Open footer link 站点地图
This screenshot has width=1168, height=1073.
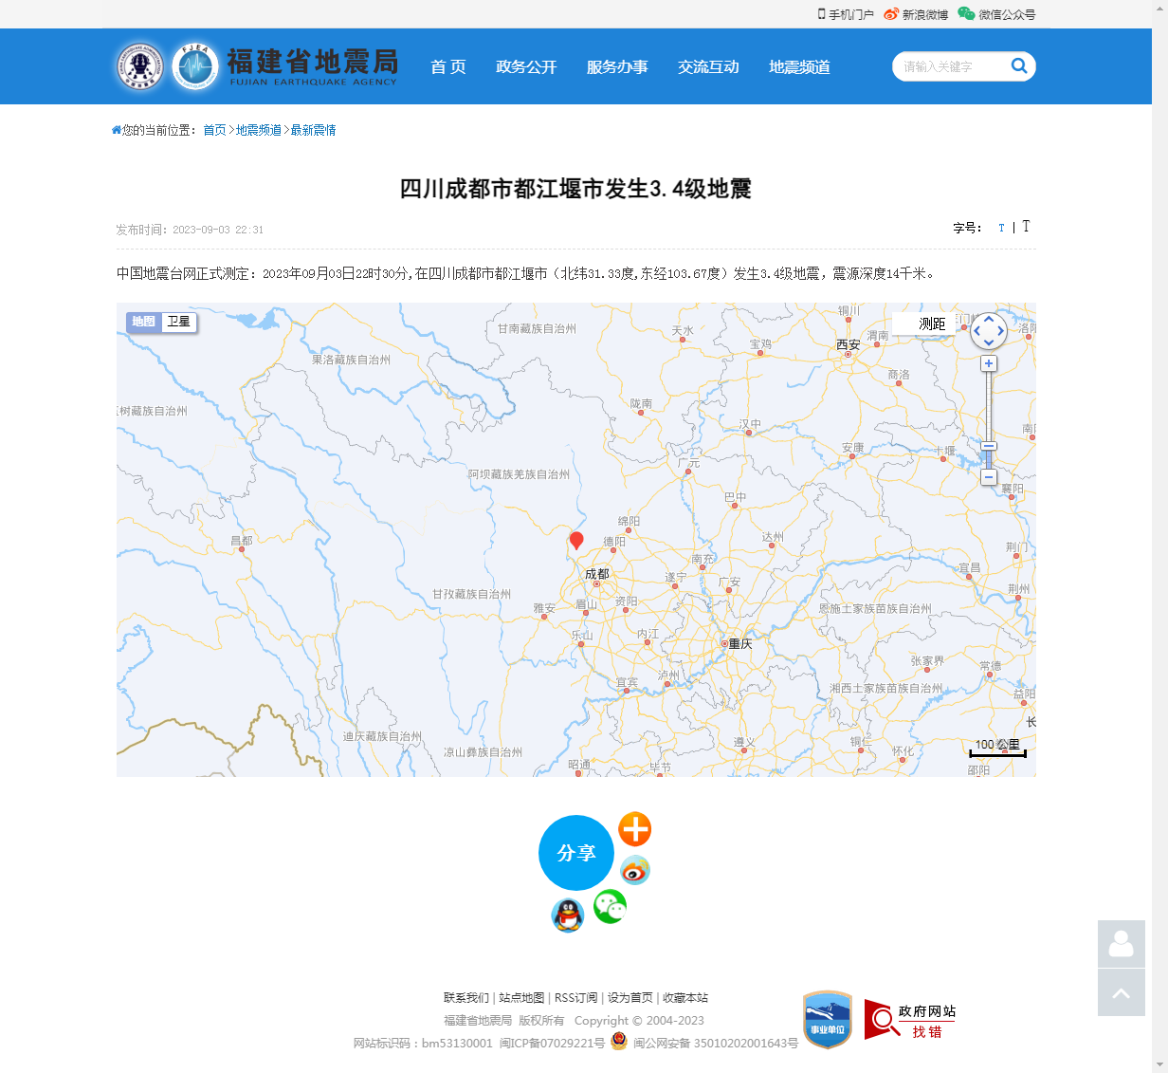pos(521,998)
